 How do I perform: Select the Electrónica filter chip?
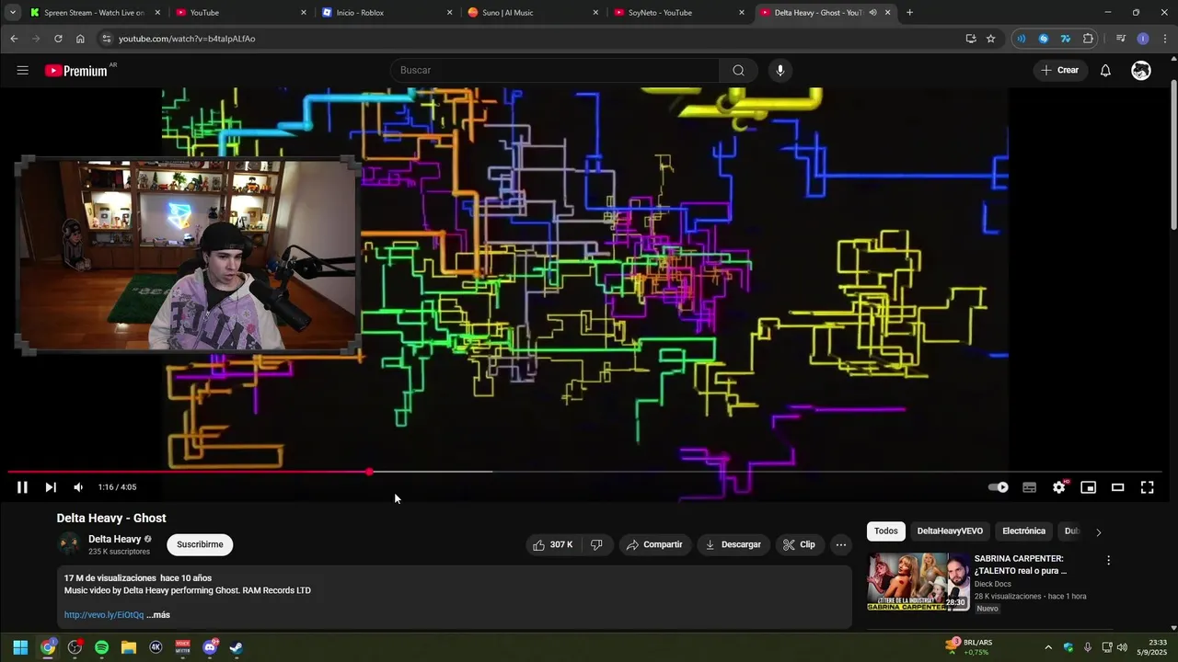[x=1023, y=531]
